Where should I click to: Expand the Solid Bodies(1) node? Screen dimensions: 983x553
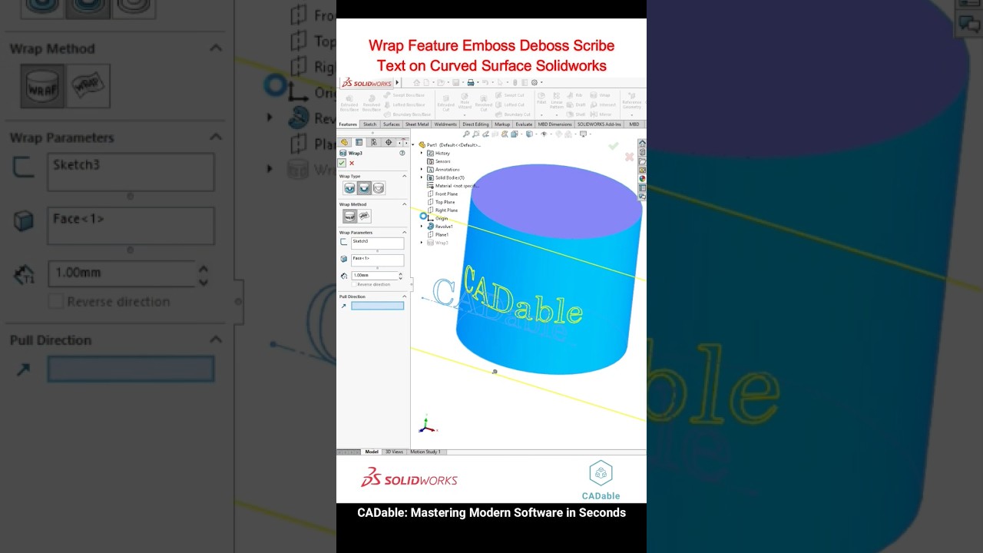coord(422,177)
